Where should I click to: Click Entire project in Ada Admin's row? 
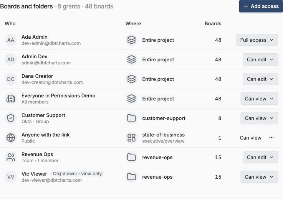[158, 40]
